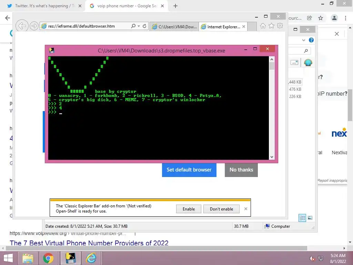Screen dimensions: 353x265
Task: Close the Twitter Chrome tab
Action: pyautogui.click(x=80, y=6)
